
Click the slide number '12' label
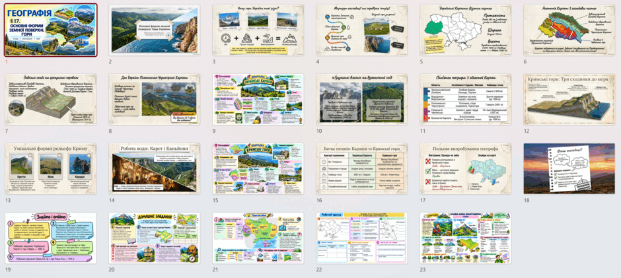527,131
